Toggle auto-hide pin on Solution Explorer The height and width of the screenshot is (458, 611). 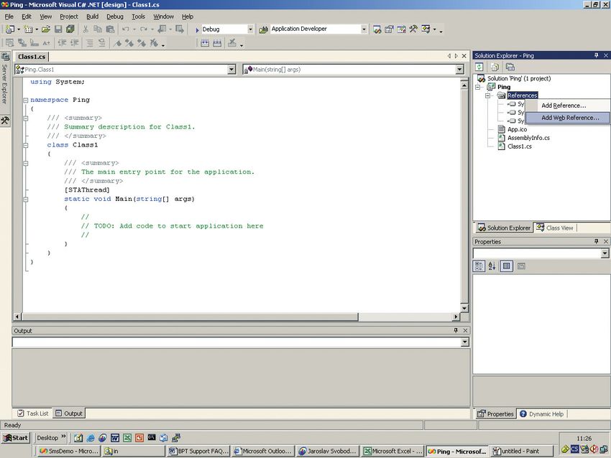click(x=596, y=56)
